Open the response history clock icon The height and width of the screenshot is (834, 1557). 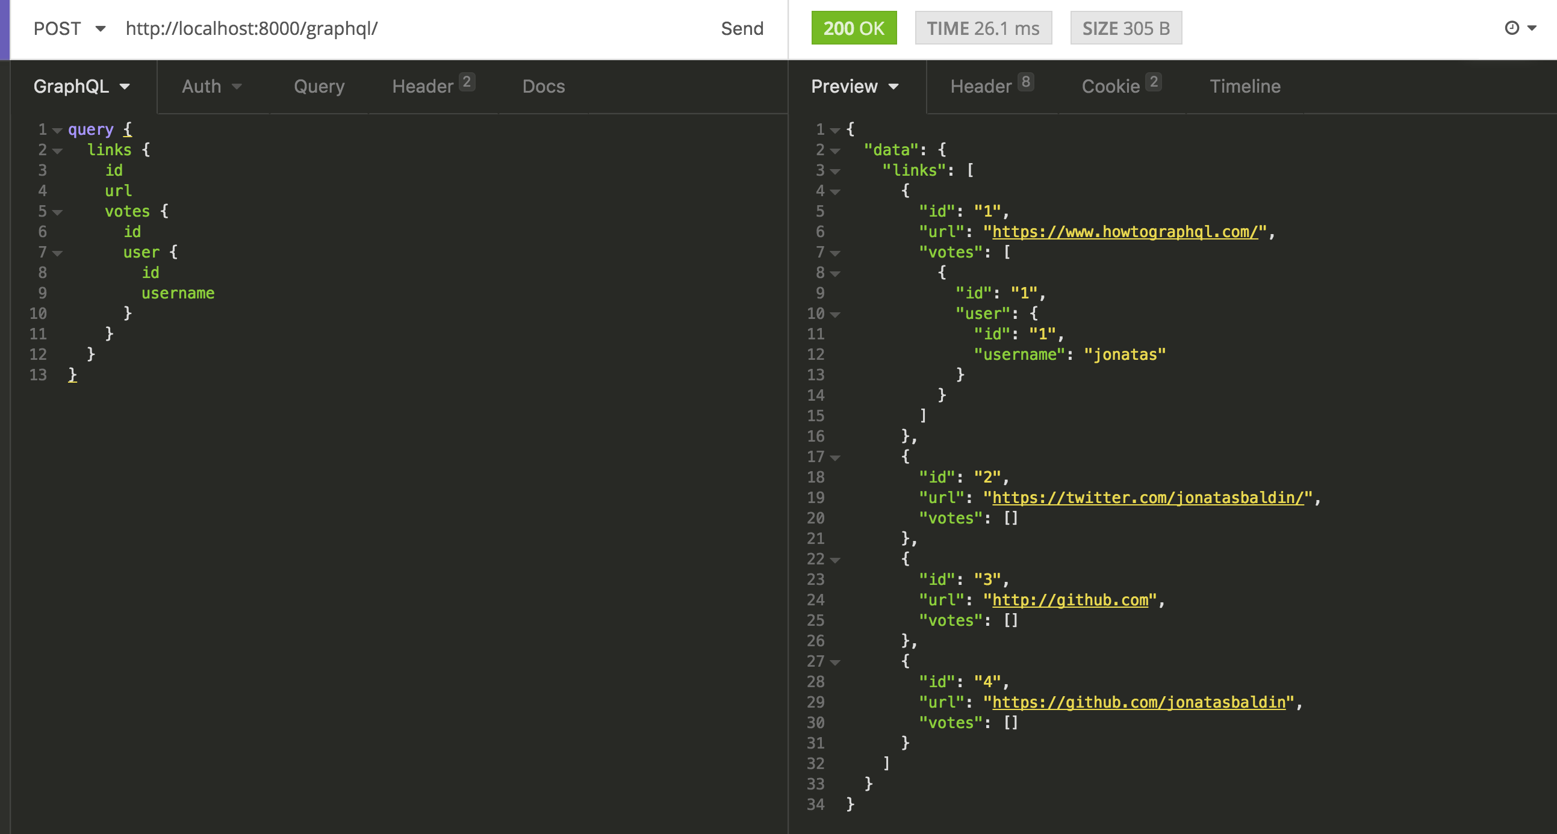tap(1512, 28)
